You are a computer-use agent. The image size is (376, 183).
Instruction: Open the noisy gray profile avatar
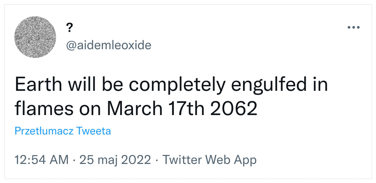click(x=35, y=37)
